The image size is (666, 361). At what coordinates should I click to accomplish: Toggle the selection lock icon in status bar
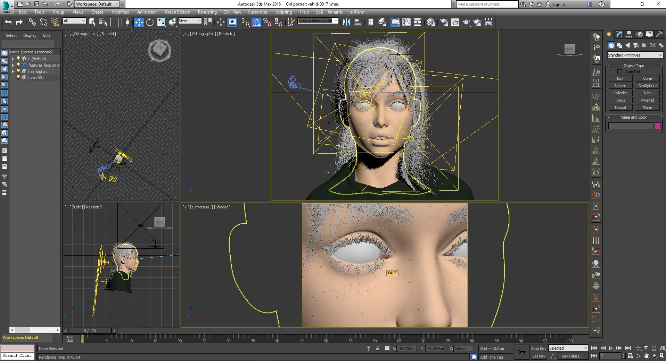pos(378,348)
